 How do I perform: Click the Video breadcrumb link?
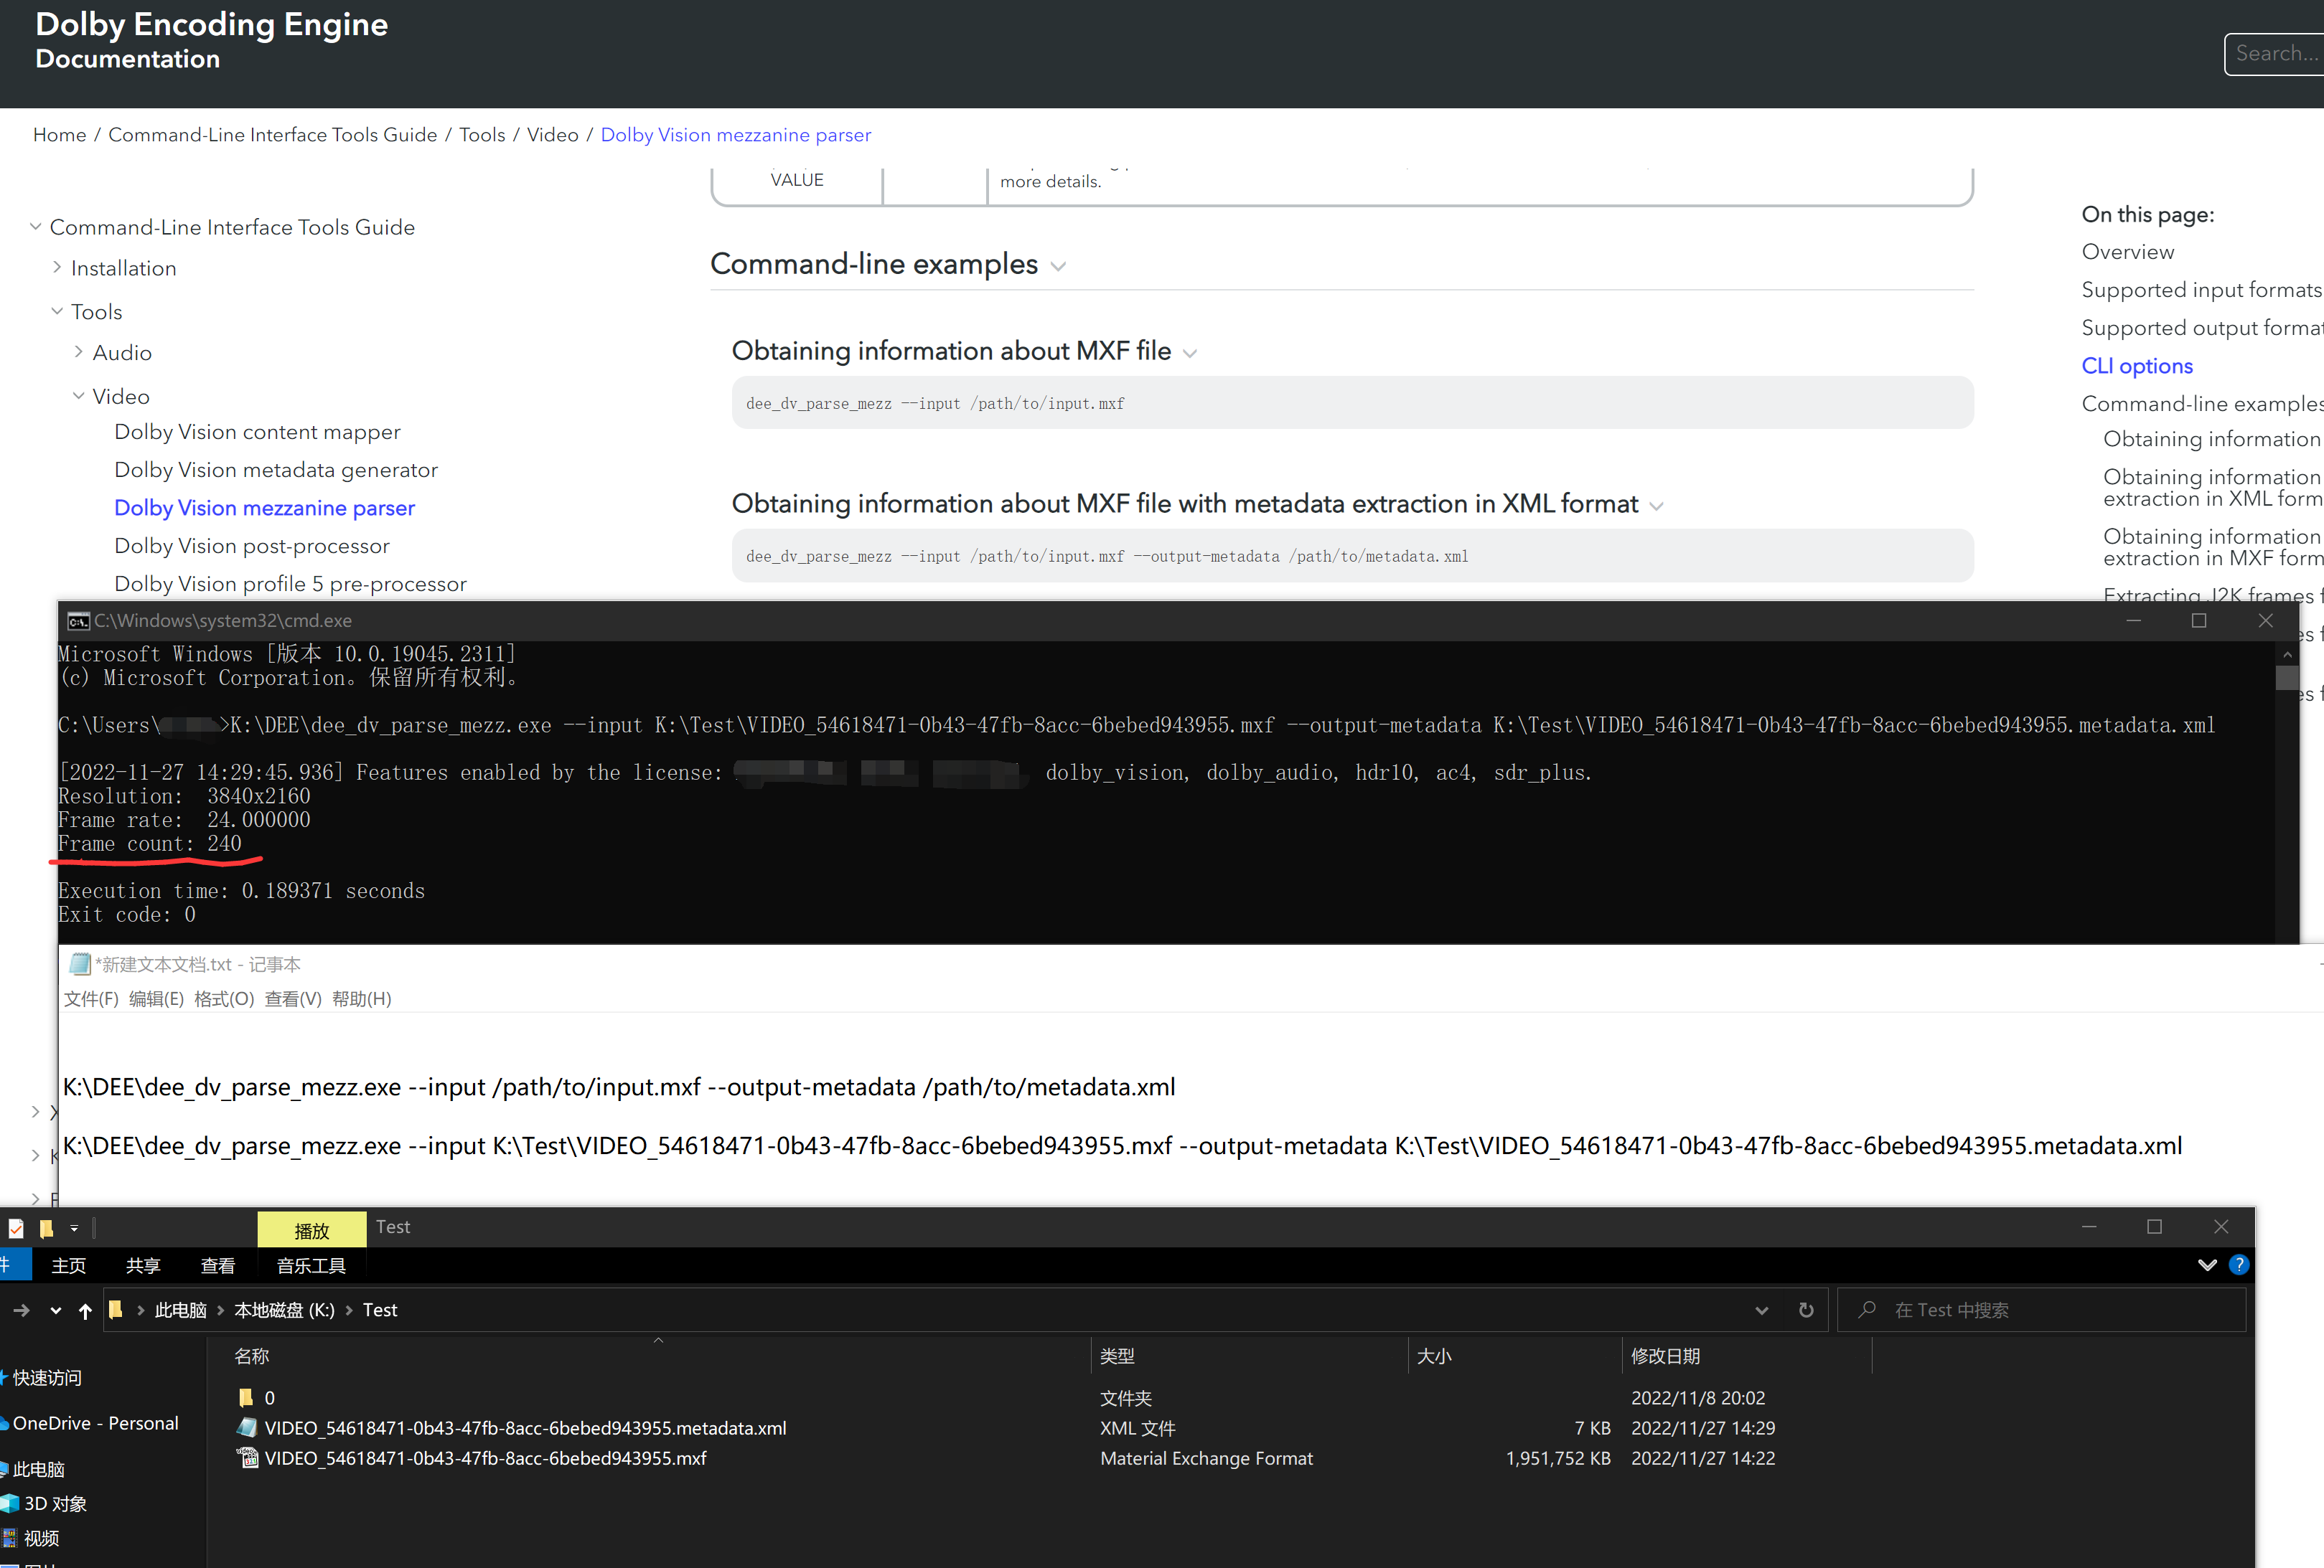(552, 135)
